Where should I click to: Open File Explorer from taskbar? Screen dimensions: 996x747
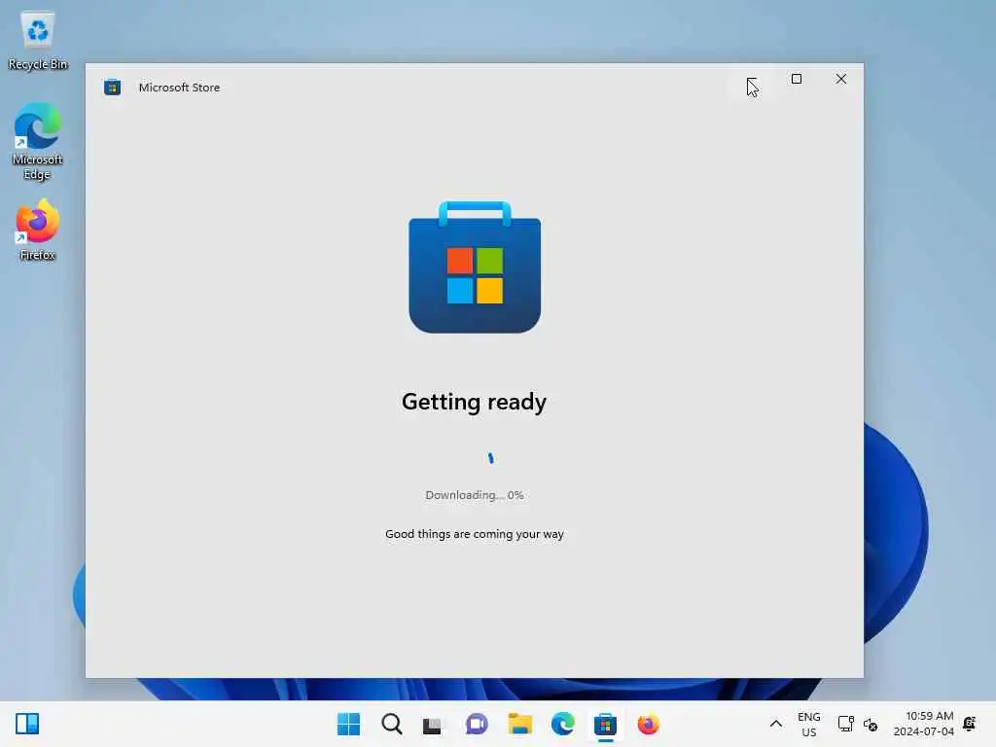tap(519, 724)
